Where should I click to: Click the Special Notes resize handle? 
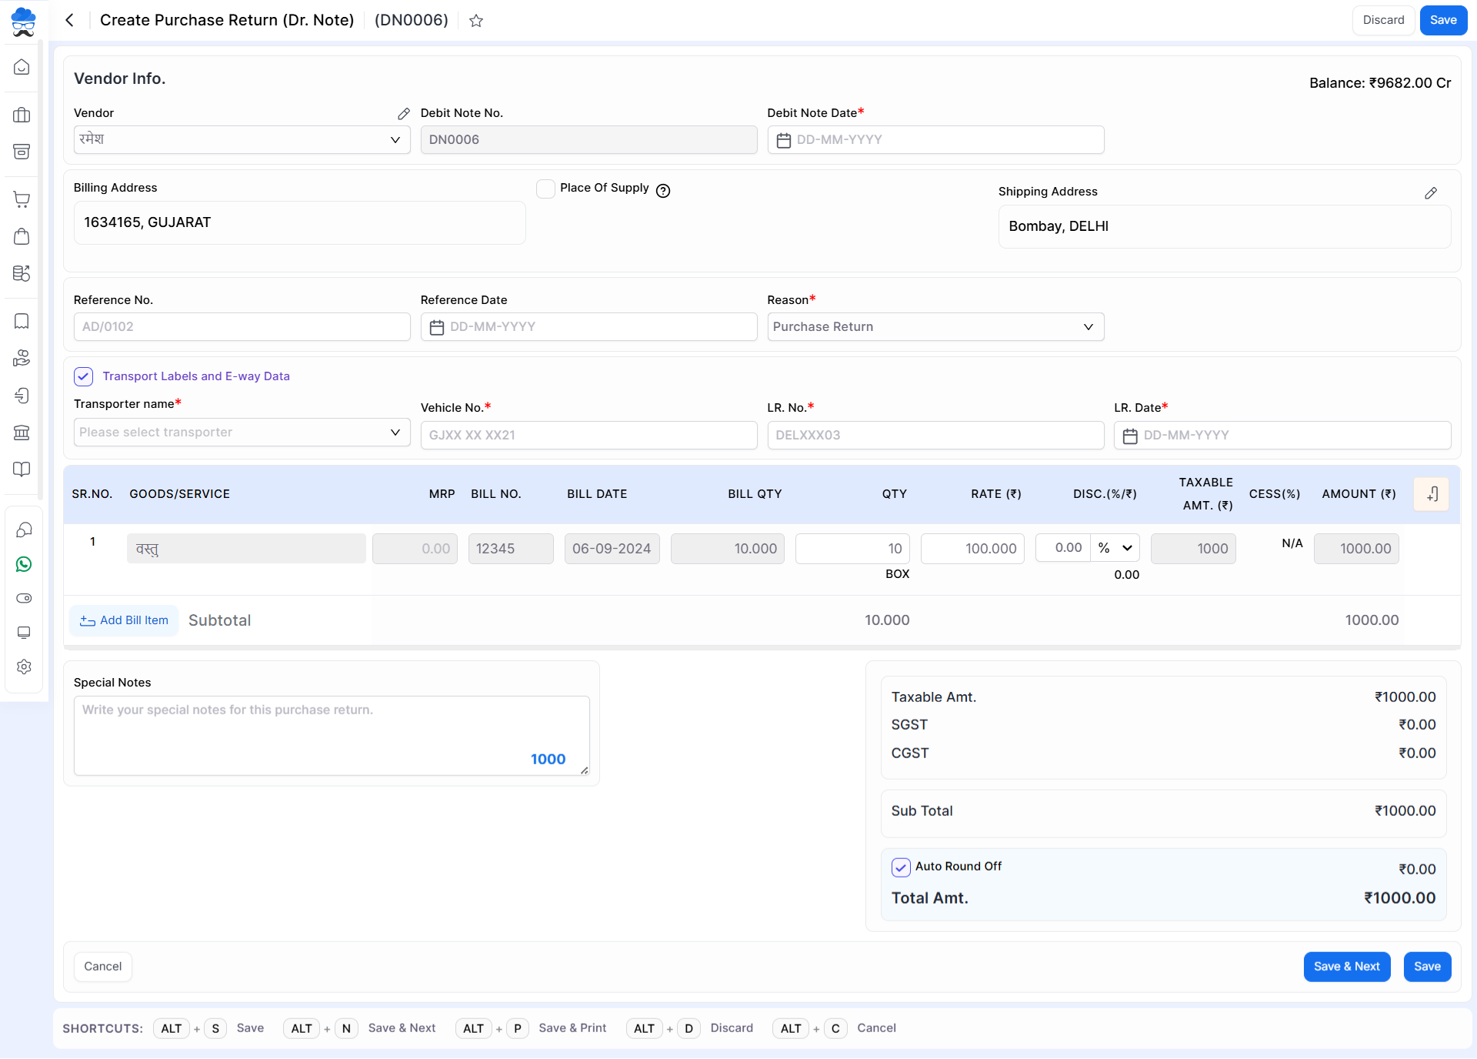[585, 770]
